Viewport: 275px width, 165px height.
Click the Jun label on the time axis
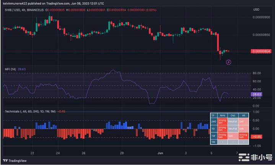pyautogui.click(x=161, y=152)
